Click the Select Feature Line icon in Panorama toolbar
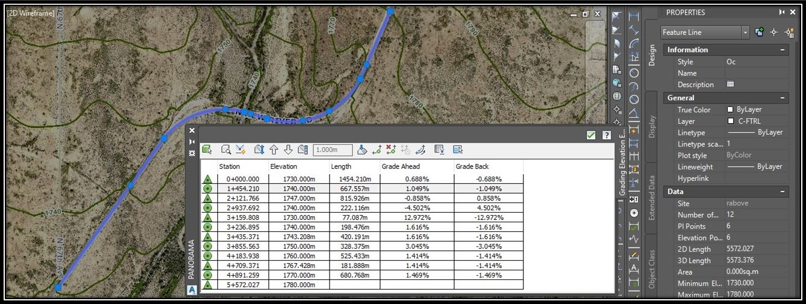The width and height of the screenshot is (806, 304). coord(207,150)
